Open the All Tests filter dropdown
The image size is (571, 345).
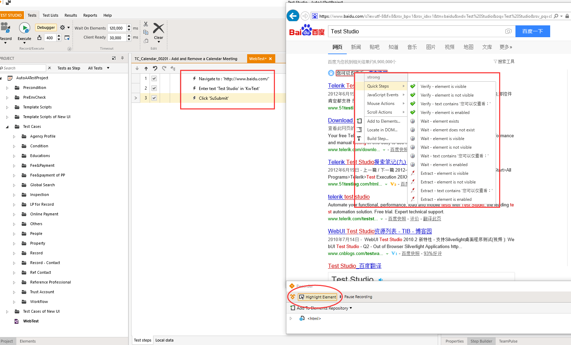pyautogui.click(x=99, y=68)
